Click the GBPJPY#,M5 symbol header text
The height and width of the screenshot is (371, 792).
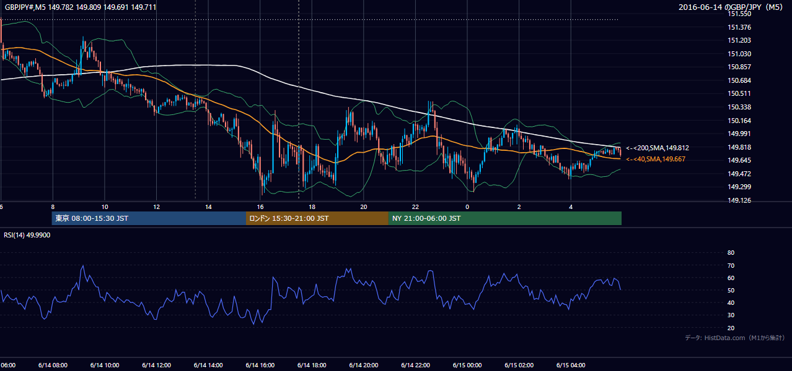pyautogui.click(x=80, y=7)
